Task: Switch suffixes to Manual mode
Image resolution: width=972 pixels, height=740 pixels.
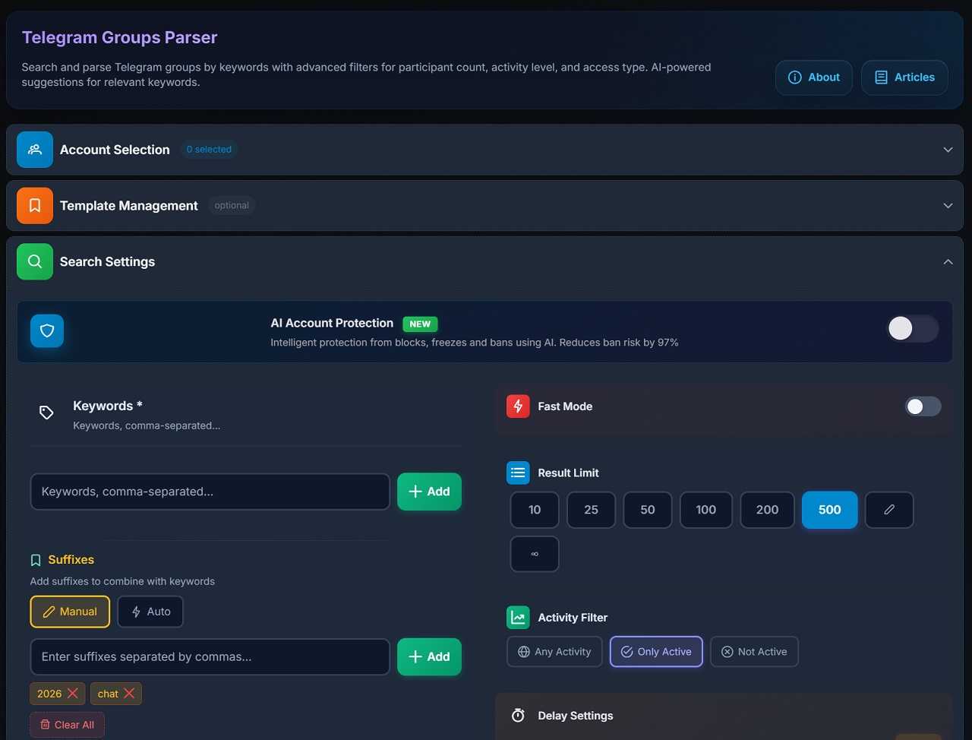Action: [70, 612]
